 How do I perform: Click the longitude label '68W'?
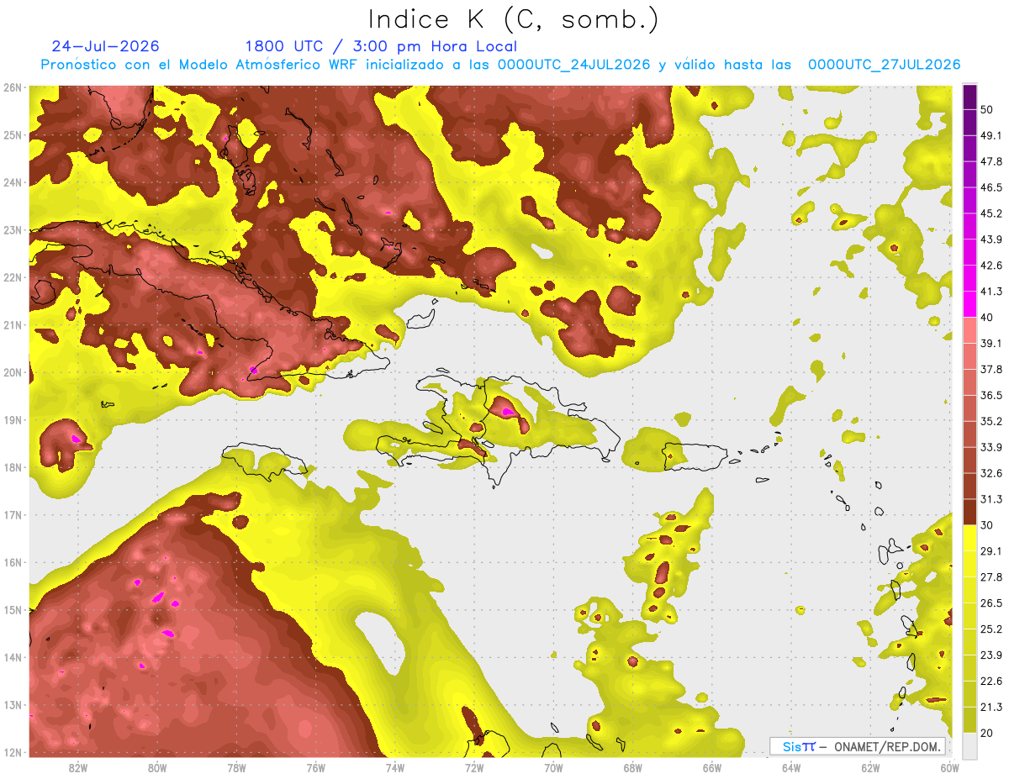[x=633, y=767]
